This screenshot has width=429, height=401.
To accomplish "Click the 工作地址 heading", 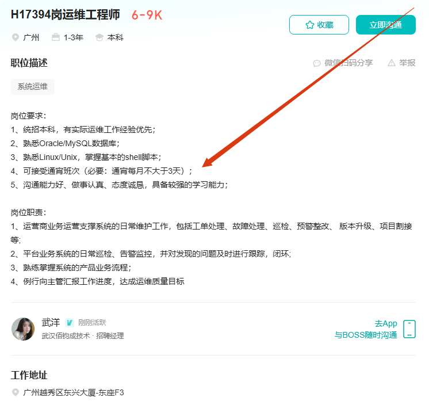I will pyautogui.click(x=29, y=375).
